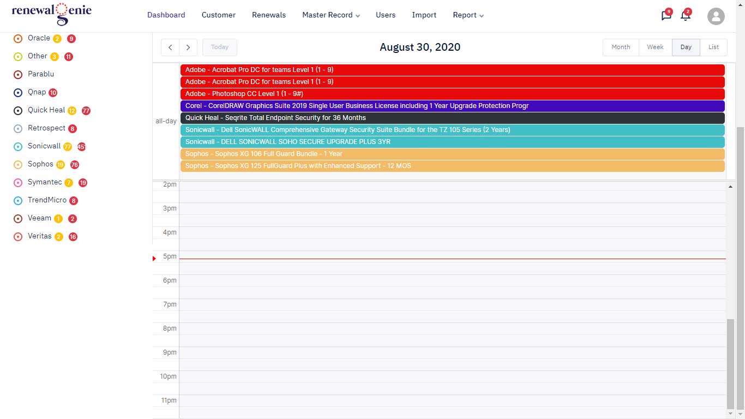Toggle Other vendor radio circle
This screenshot has width=745, height=419.
pyautogui.click(x=17, y=56)
